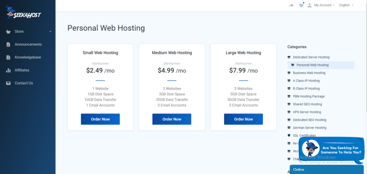The height and width of the screenshot is (174, 367).
Task: Click the Store basket icon in sidebar
Action: click(9, 31)
